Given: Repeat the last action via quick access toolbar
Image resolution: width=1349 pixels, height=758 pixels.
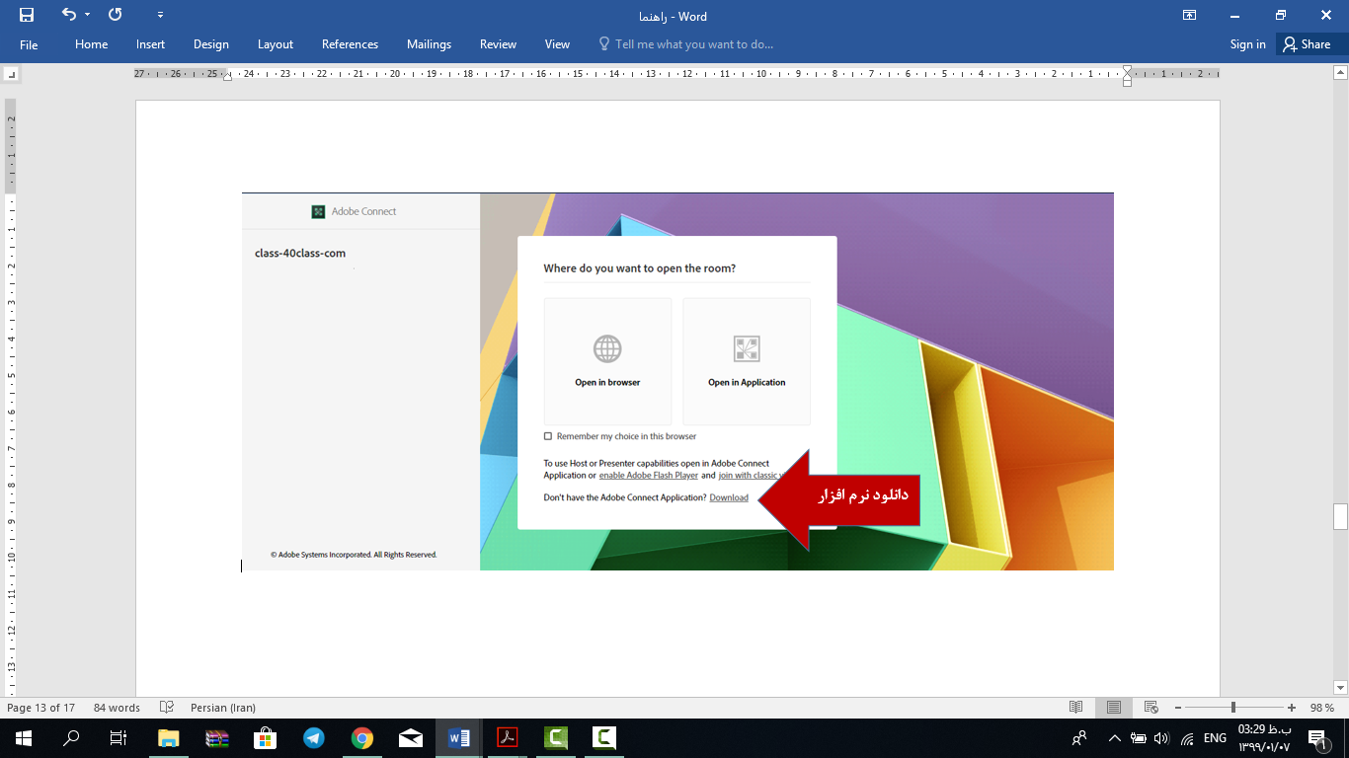Looking at the screenshot, I should 116,15.
